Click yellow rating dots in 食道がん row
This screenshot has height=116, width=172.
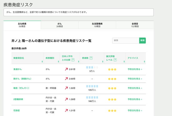click(112, 69)
